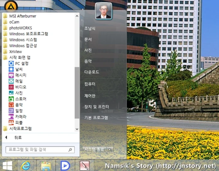Open 제어판 from the right pane
The height and width of the screenshot is (171, 219).
point(90,96)
